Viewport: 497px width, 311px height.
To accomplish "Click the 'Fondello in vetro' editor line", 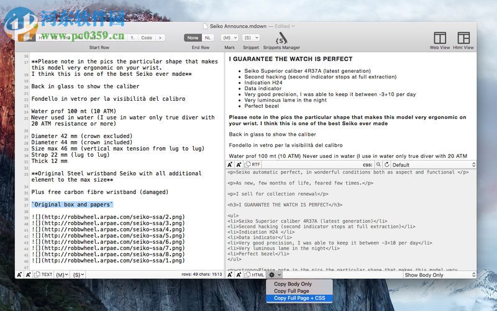I will tap(108, 99).
